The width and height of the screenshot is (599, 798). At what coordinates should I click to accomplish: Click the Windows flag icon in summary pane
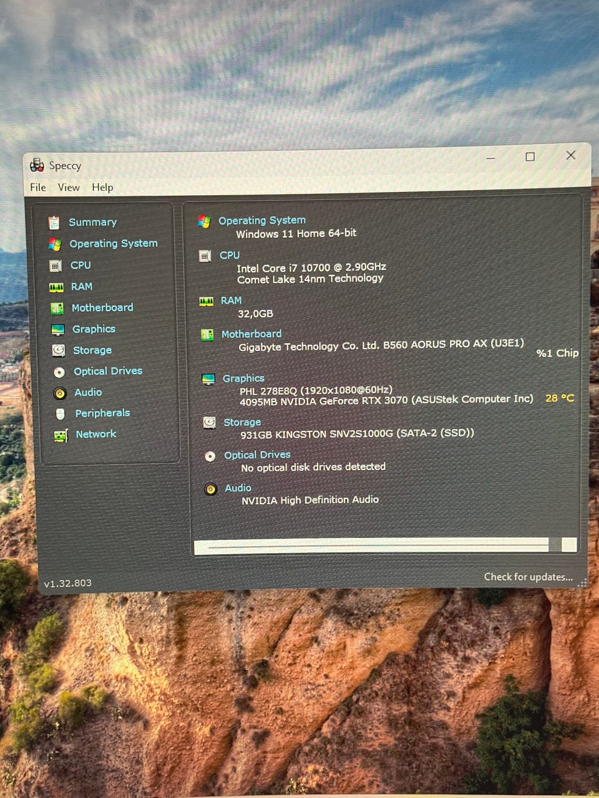(x=204, y=221)
